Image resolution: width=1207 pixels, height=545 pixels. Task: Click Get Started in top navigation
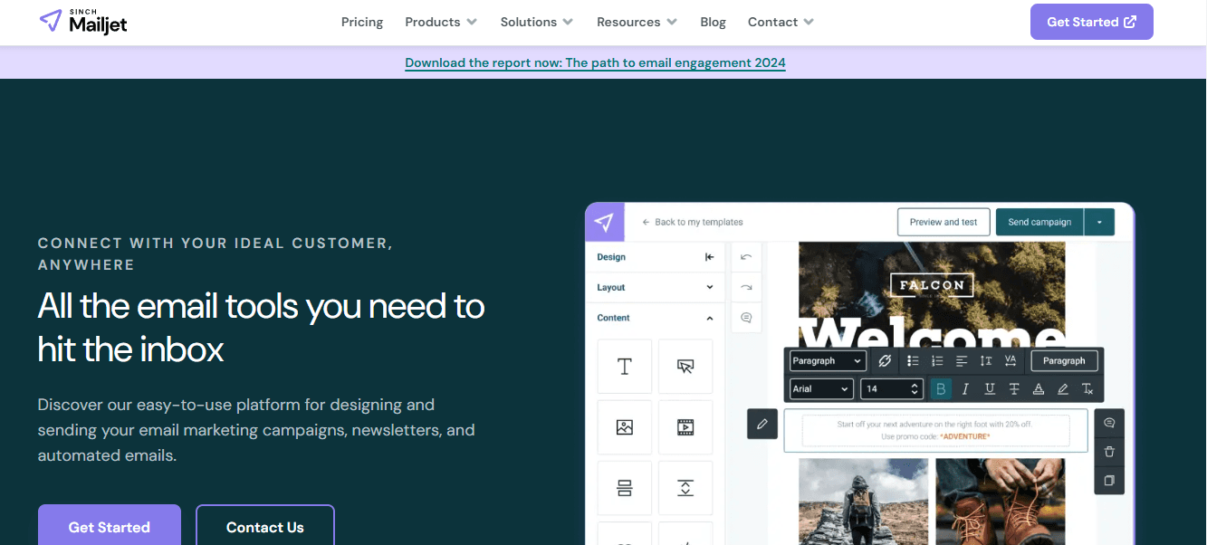tap(1092, 22)
